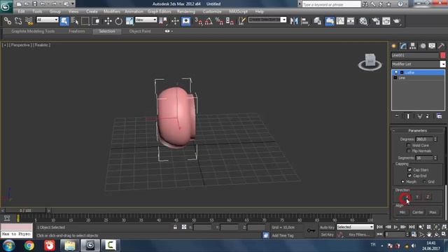Activate the Select Object tool
This screenshot has height=252, width=448.
64,21
